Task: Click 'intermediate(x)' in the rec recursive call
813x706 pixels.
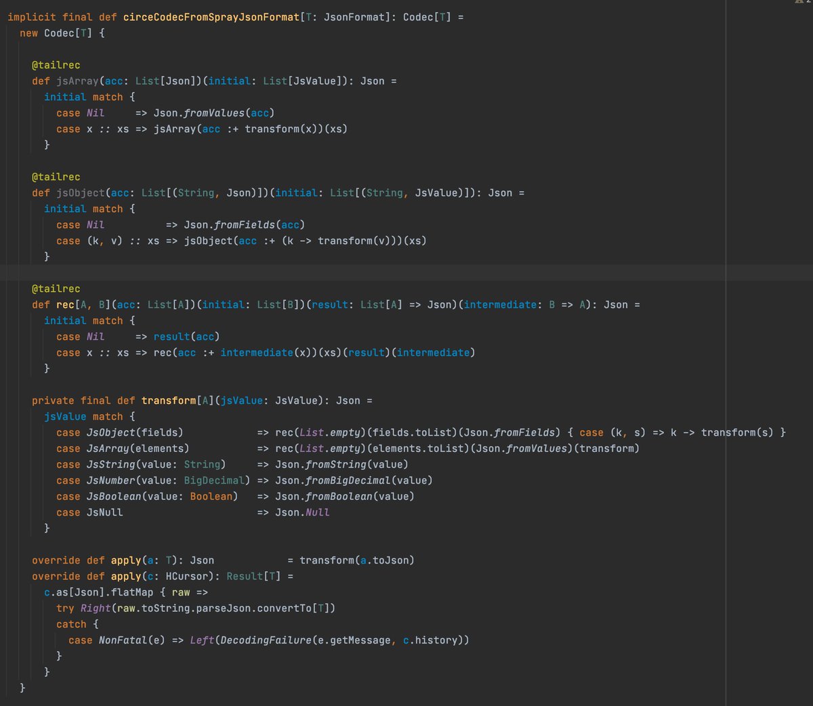Action: 266,352
